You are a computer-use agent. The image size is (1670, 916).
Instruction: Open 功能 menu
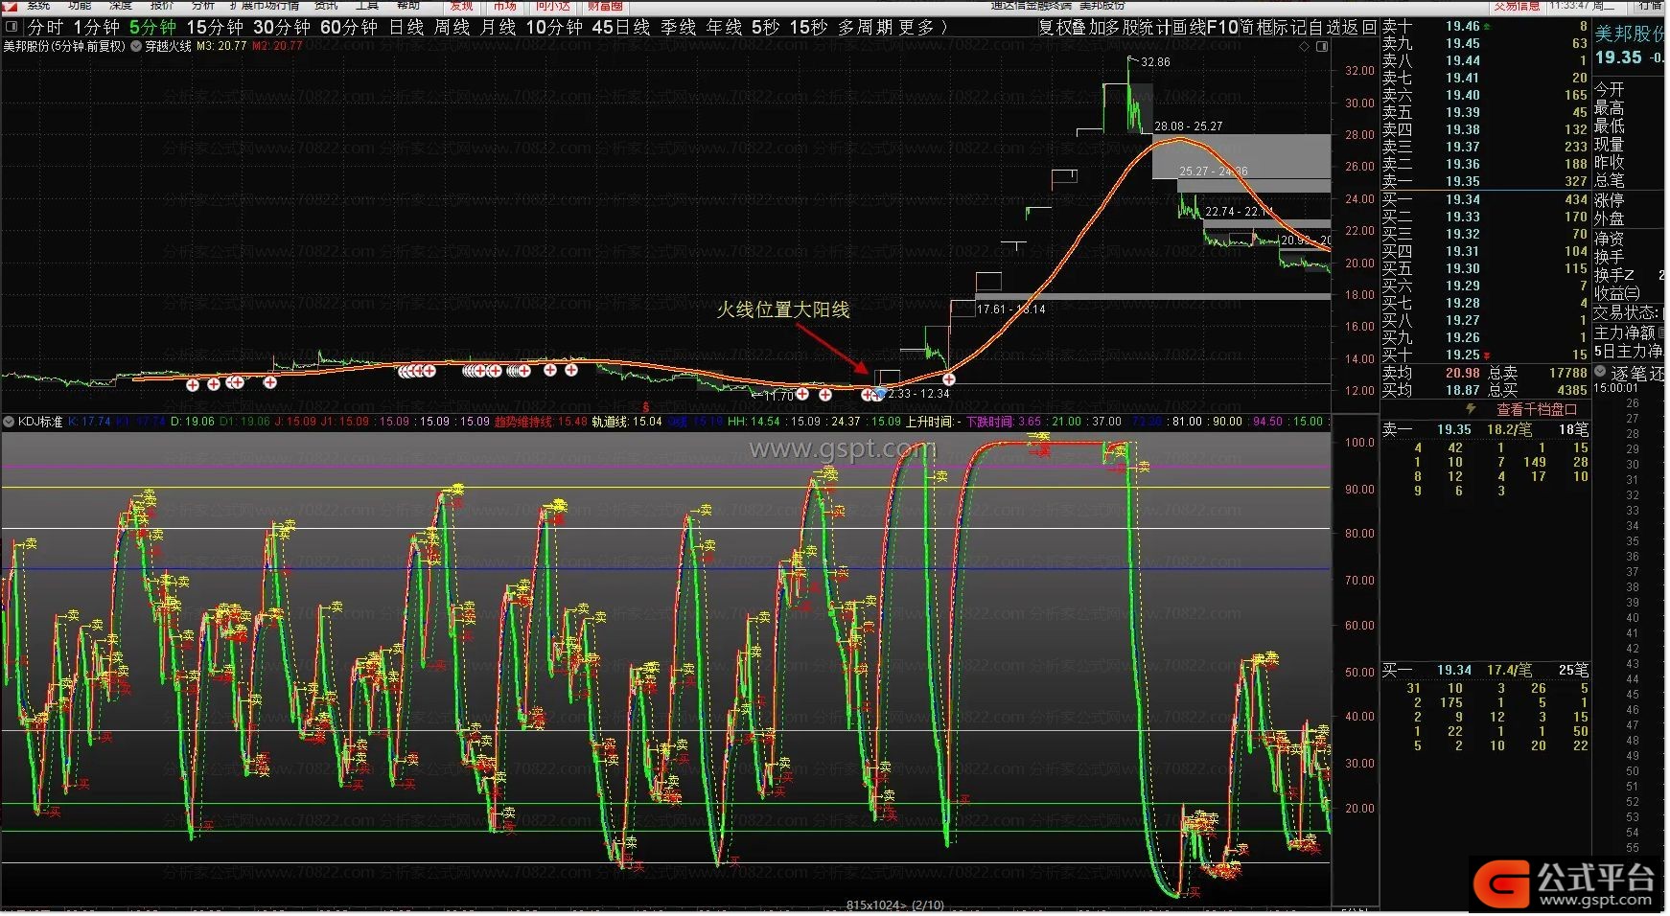[80, 5]
